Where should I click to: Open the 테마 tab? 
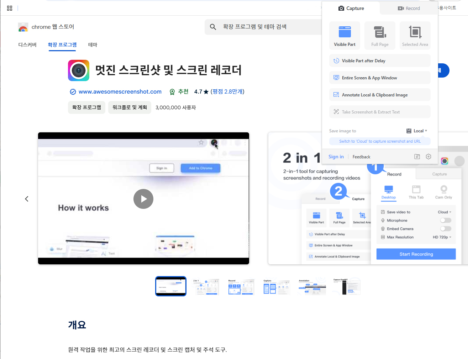point(93,44)
